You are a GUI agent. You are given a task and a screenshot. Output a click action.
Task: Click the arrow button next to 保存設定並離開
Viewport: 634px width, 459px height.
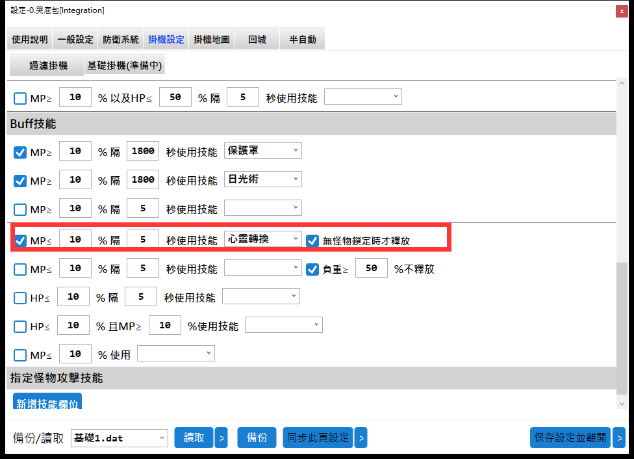619,438
